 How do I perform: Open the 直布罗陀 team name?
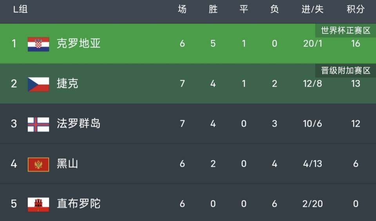(79, 204)
